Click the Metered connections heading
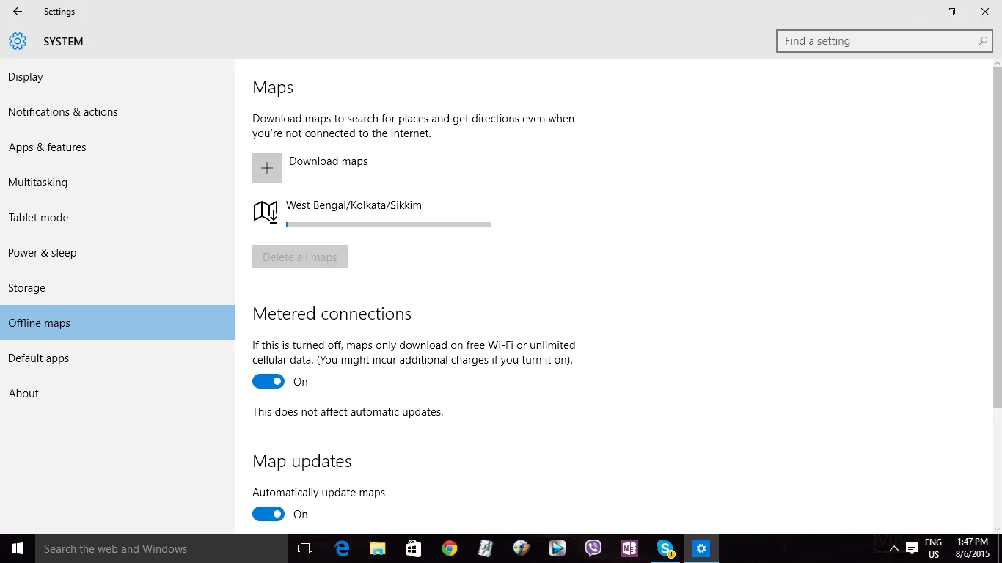Viewport: 1002px width, 563px height. [x=332, y=314]
